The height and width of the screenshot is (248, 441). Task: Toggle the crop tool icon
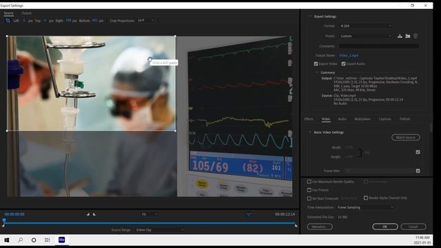(x=8, y=20)
